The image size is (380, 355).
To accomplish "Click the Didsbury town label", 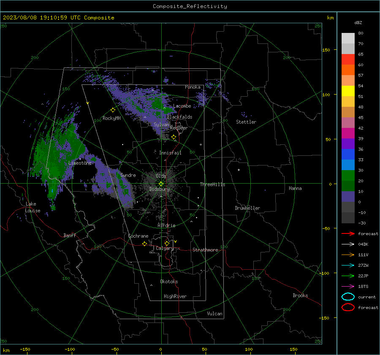I will pos(159,189).
